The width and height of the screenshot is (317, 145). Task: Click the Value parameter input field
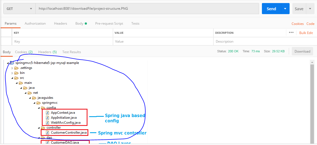point(163,42)
